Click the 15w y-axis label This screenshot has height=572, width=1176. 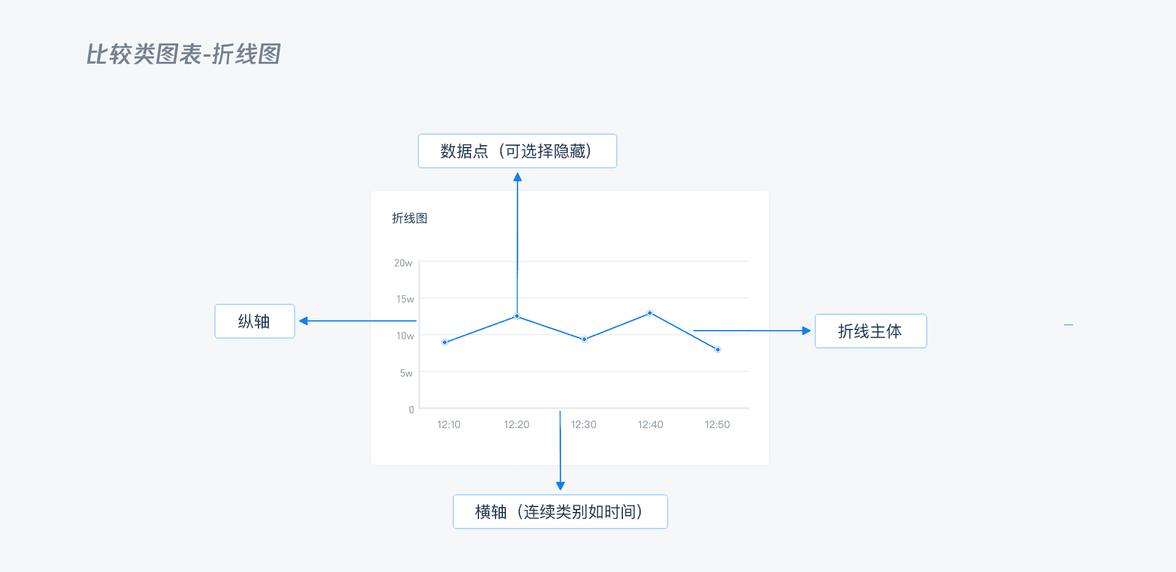pos(405,299)
